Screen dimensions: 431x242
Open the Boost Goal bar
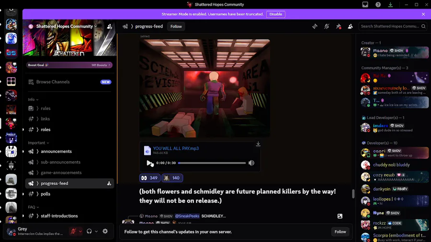pos(69,65)
